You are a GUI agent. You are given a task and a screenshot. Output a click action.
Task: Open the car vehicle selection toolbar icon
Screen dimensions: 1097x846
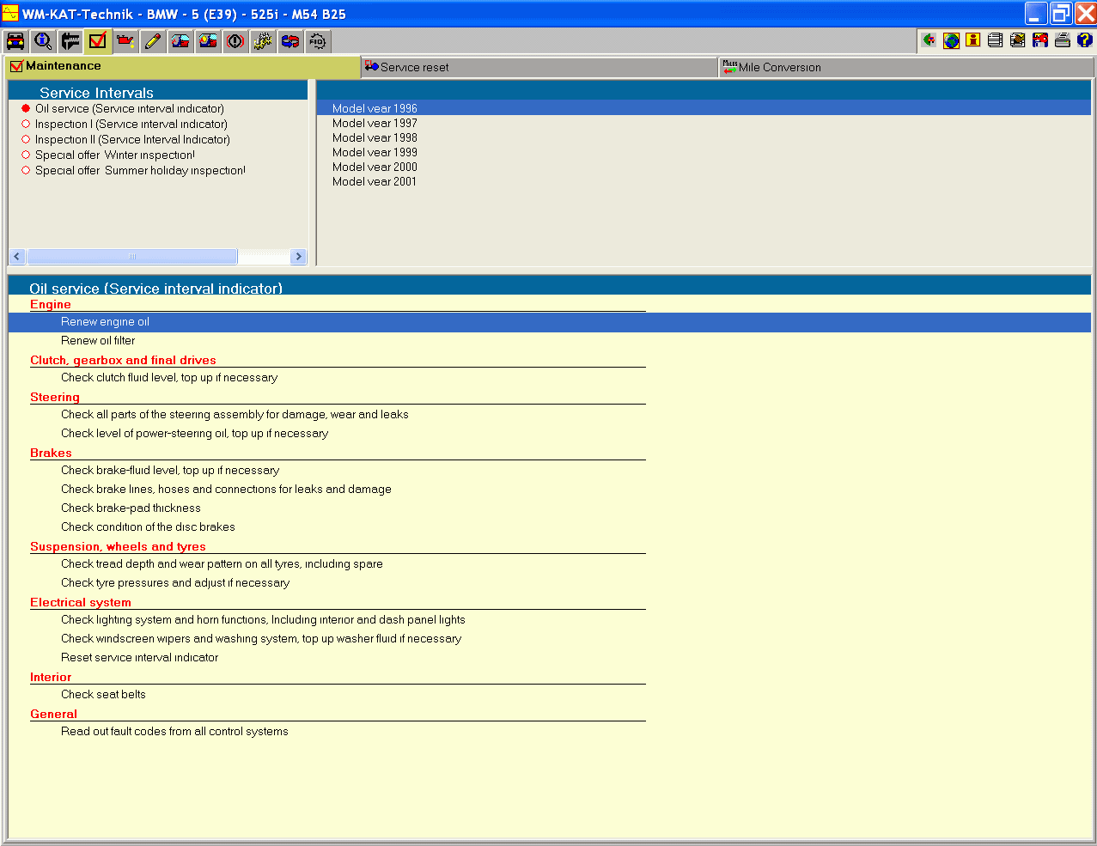15,41
